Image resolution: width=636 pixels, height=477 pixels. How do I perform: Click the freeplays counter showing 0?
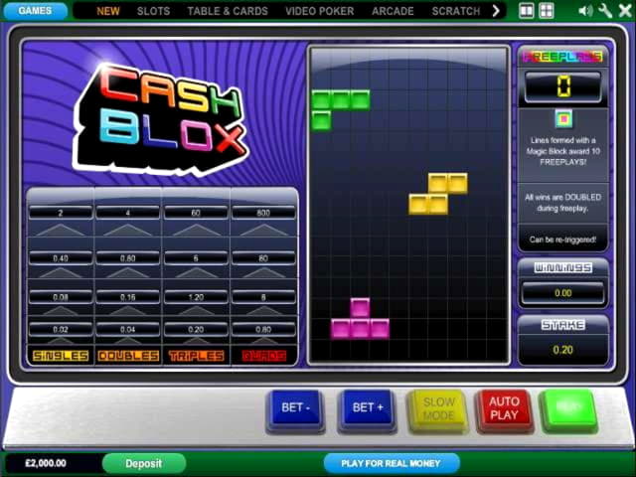[563, 86]
